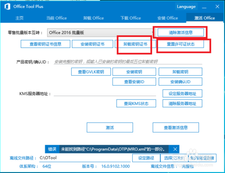225x173 pixels.
Task: Click the 激活 button
Action: [x=110, y=127]
